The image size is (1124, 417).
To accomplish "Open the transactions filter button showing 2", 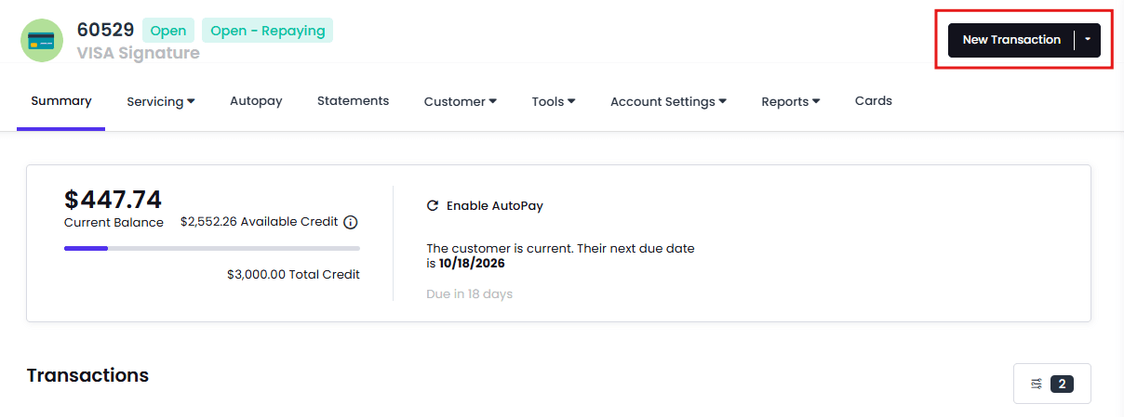I will (1051, 384).
